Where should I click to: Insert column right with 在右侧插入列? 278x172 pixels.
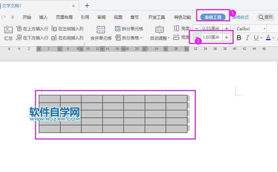(x=67, y=38)
